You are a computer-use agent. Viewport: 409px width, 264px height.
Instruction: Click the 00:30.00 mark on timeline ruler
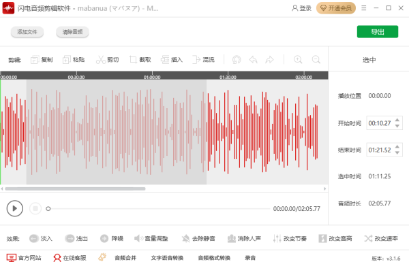(76, 77)
